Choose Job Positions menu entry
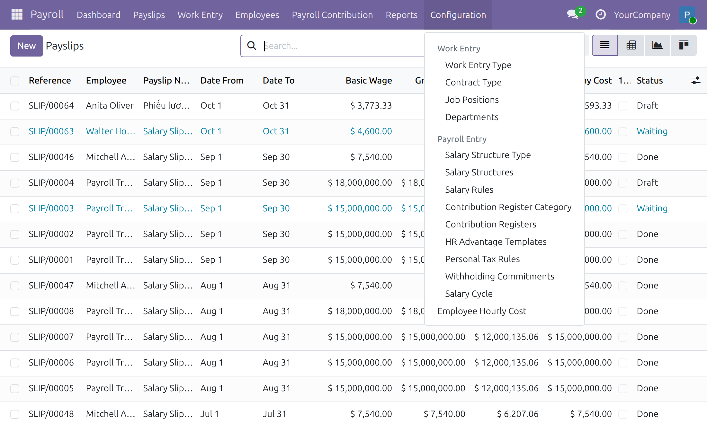This screenshot has height=424, width=707. pos(472,100)
